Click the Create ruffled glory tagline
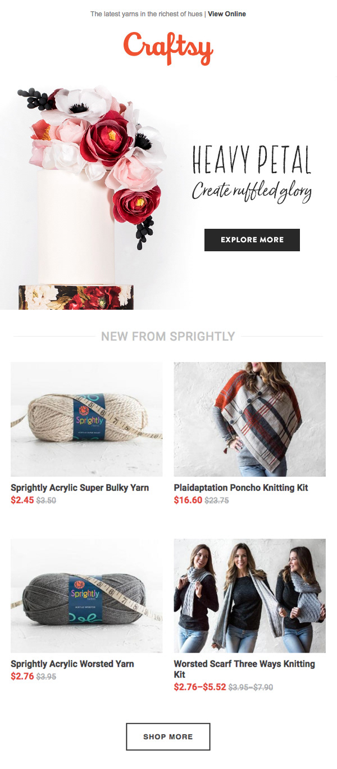 [252, 192]
